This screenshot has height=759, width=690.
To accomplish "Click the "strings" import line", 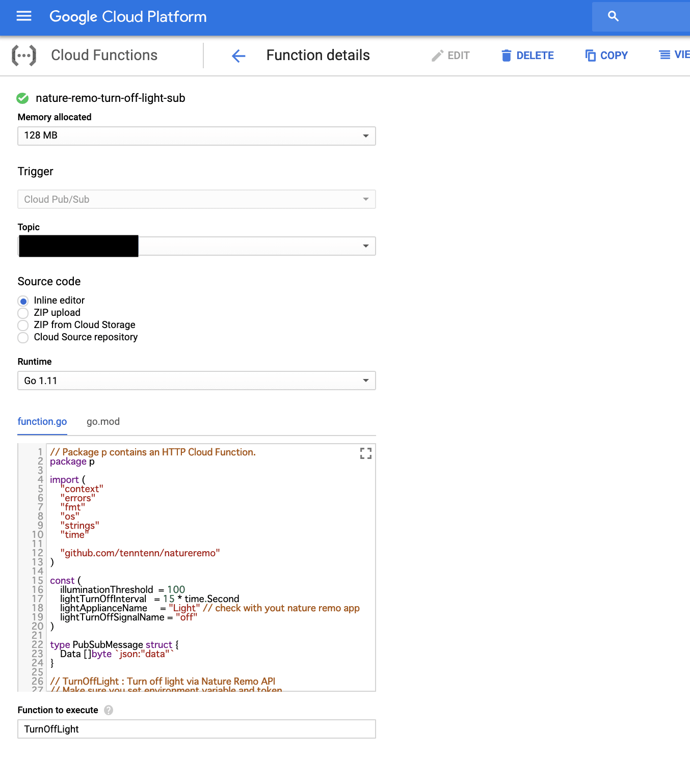I will [79, 526].
